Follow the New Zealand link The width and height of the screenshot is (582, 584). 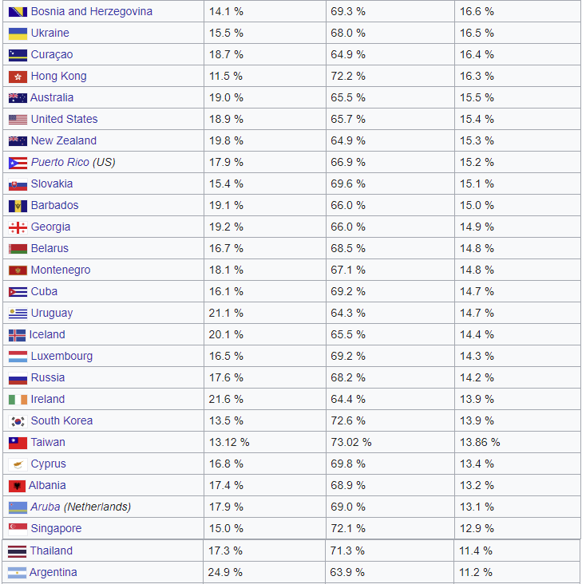click(63, 141)
